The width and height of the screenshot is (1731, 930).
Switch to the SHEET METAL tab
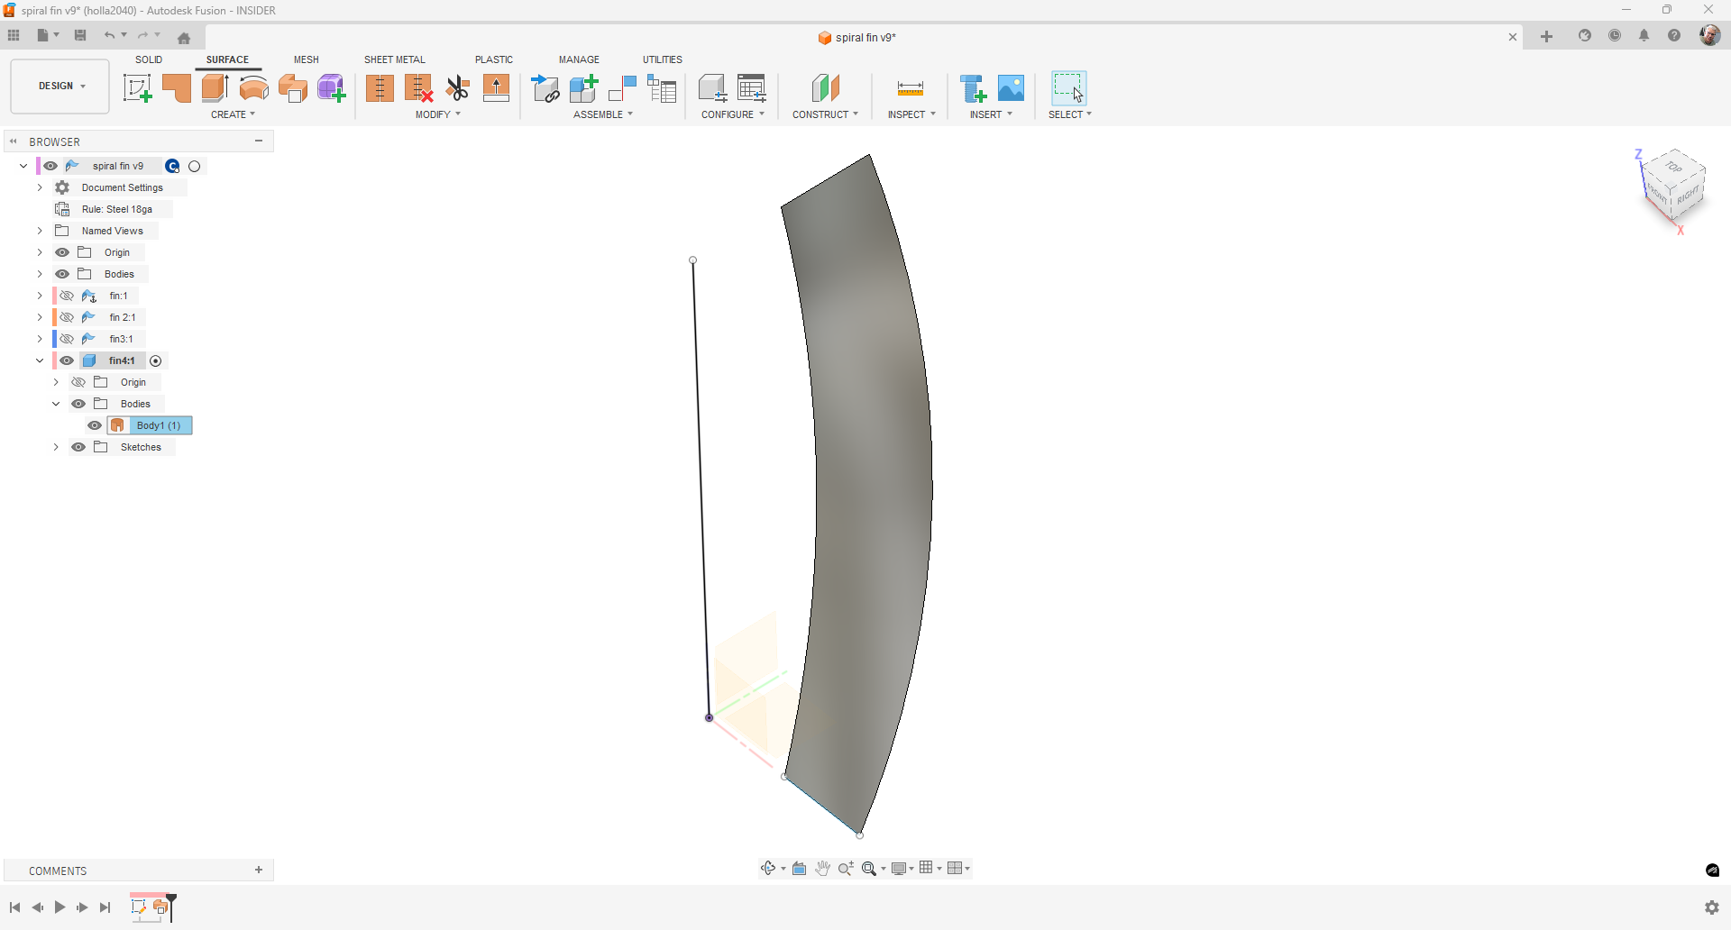point(394,59)
